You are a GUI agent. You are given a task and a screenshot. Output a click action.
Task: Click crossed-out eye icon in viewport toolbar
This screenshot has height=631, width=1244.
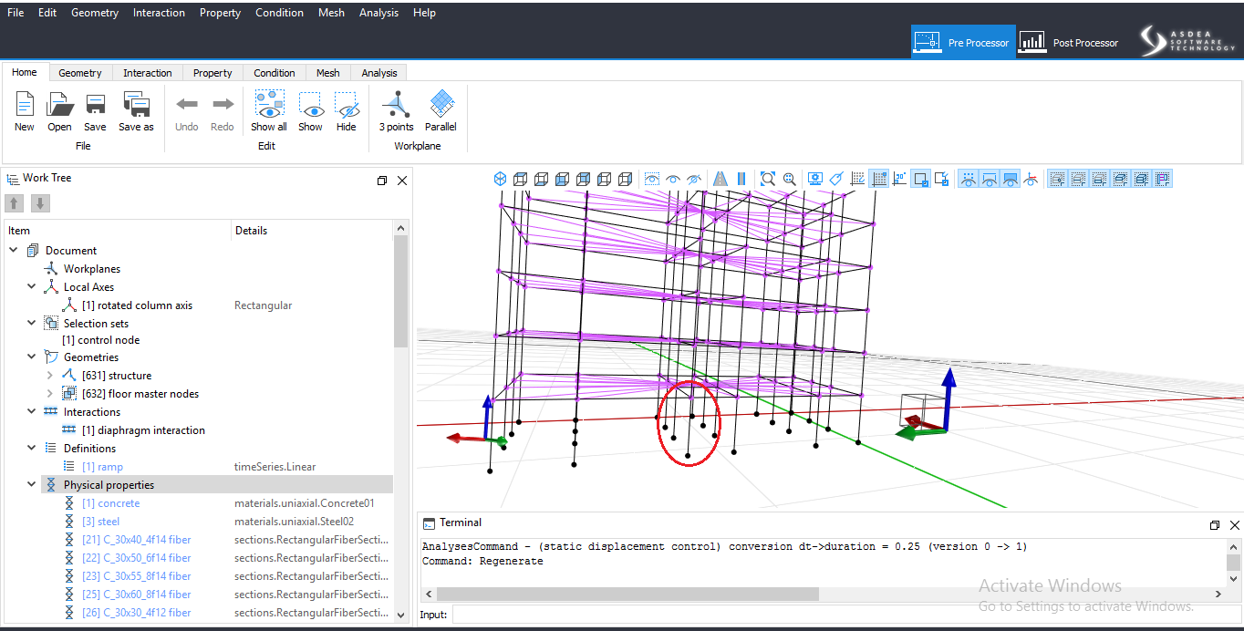tap(693, 179)
